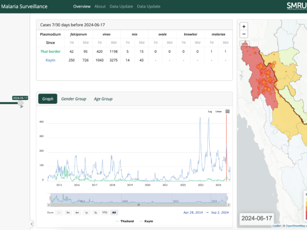The width and height of the screenshot is (307, 230).
Task: Click the Malaria Surveillance title
Action: pyautogui.click(x=24, y=7)
